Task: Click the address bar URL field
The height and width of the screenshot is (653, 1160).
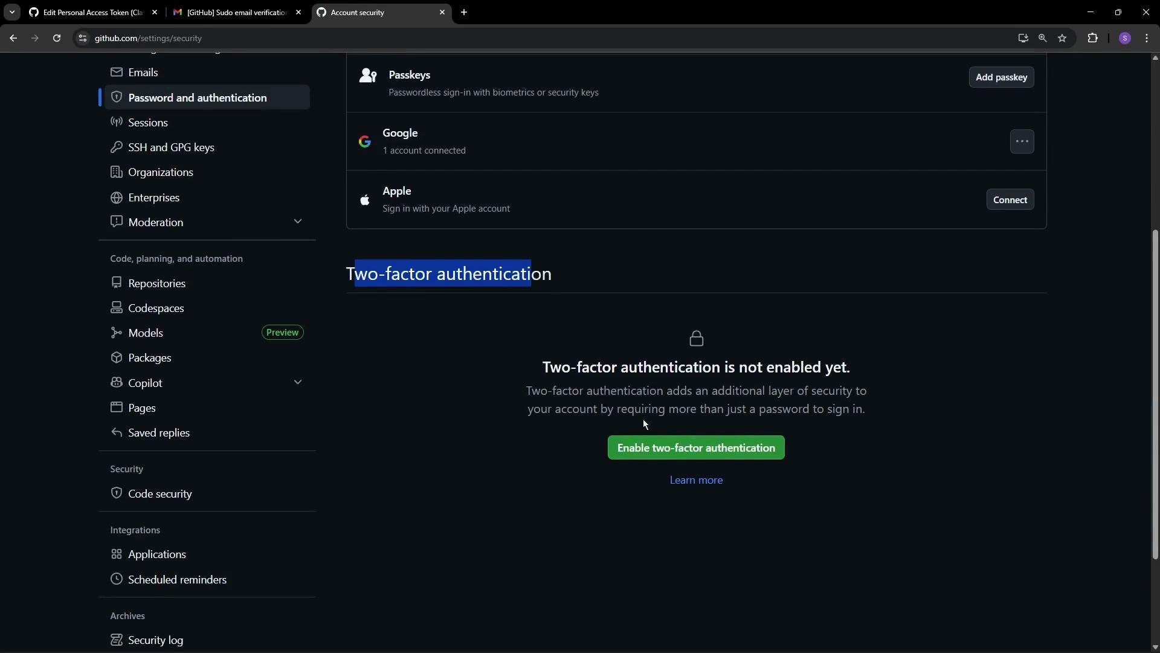Action: pos(544,38)
